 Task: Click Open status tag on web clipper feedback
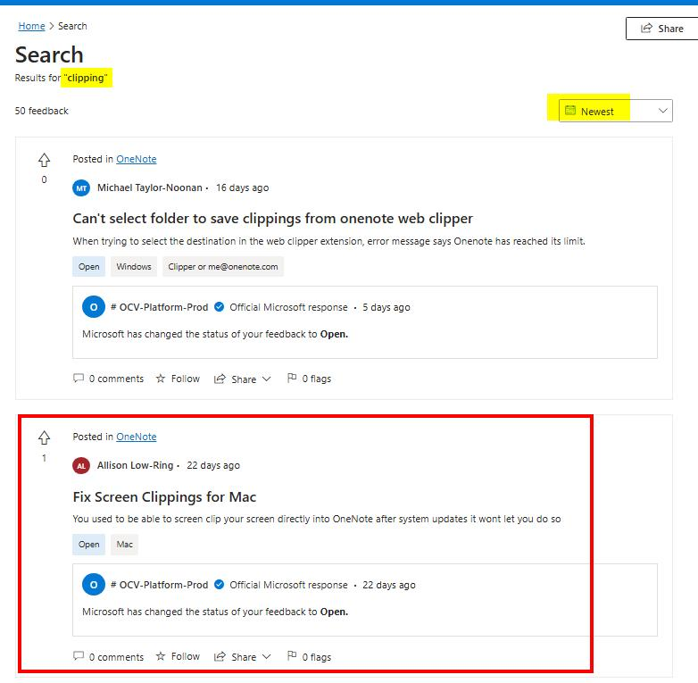[x=89, y=267]
